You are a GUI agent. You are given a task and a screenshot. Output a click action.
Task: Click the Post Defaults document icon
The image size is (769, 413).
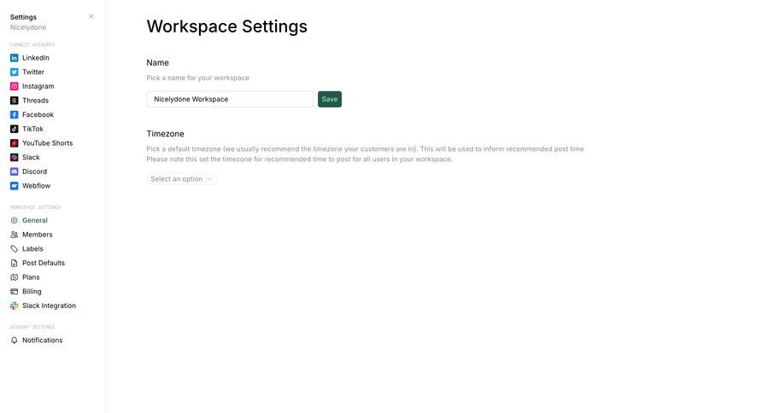(x=15, y=263)
